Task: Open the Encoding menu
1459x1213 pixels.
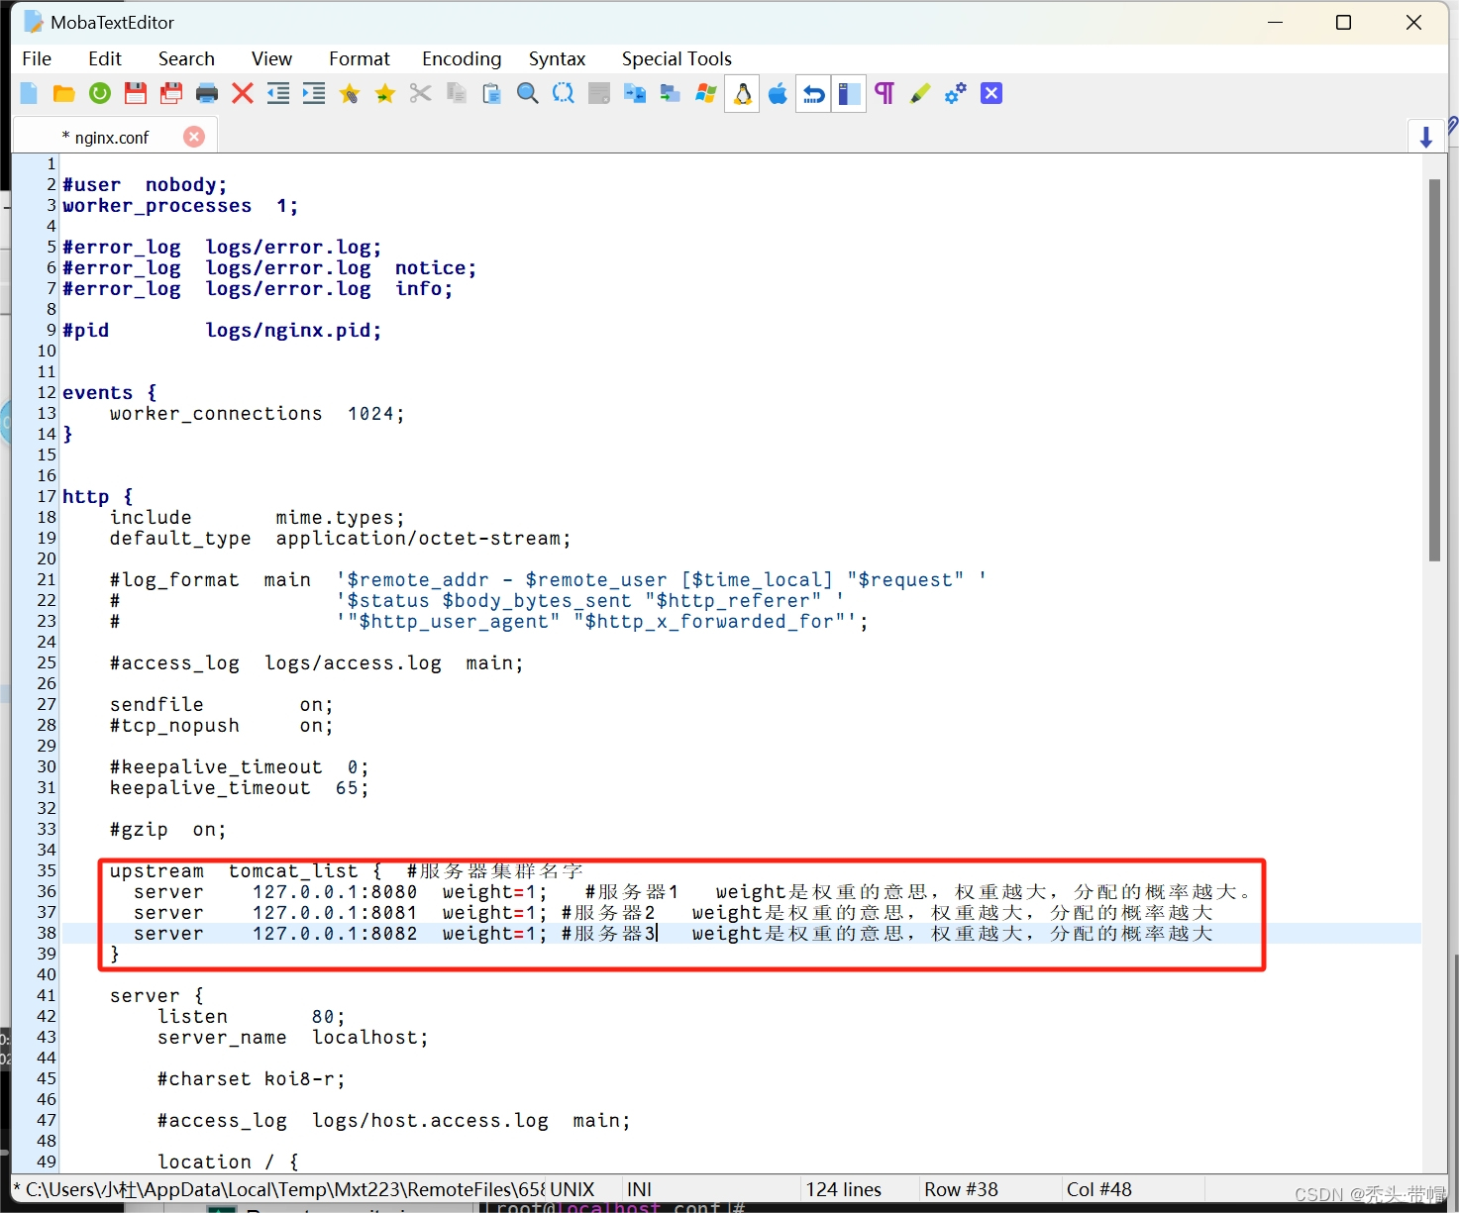Action: 462,59
